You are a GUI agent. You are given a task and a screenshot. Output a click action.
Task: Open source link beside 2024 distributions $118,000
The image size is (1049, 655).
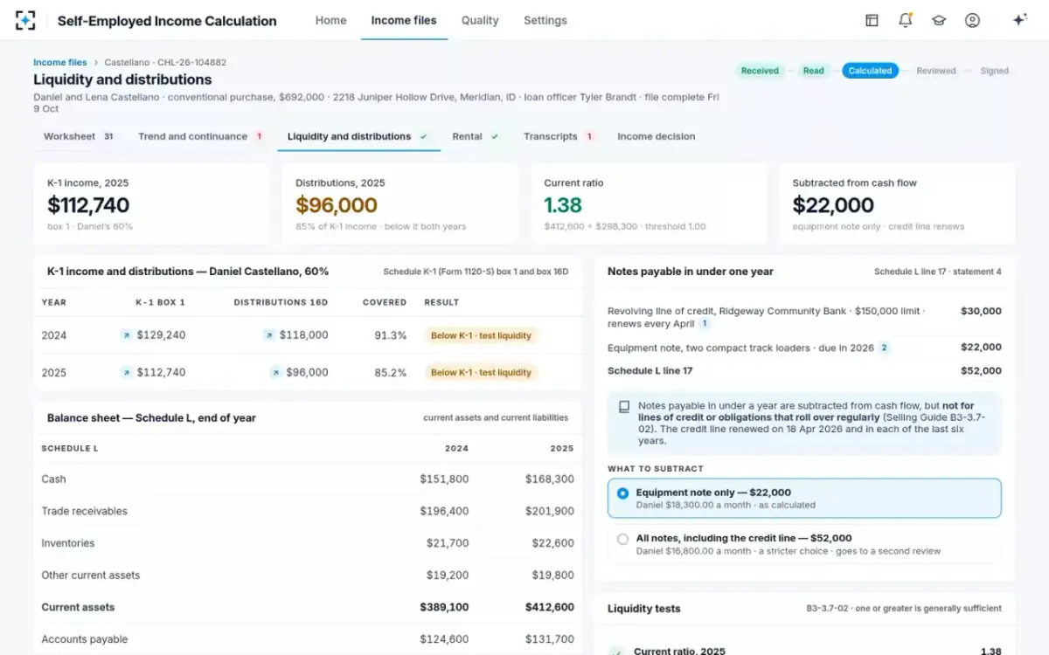tap(269, 335)
